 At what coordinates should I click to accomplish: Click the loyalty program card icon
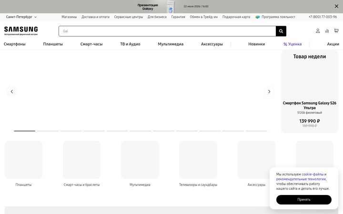[257, 17]
